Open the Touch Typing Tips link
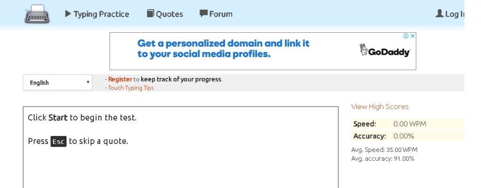 tap(131, 88)
